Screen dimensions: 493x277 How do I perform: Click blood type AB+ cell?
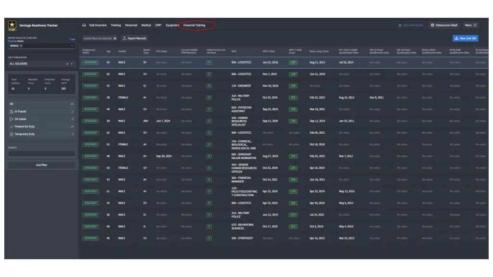click(x=146, y=121)
